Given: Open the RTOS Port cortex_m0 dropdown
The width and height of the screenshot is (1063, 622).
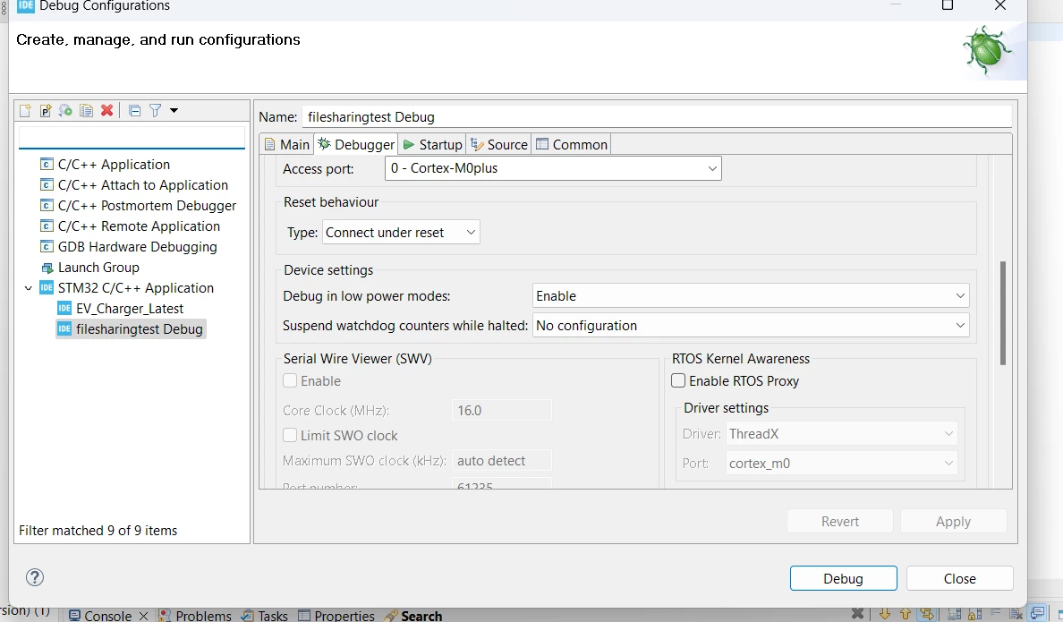Looking at the screenshot, I should (x=841, y=464).
